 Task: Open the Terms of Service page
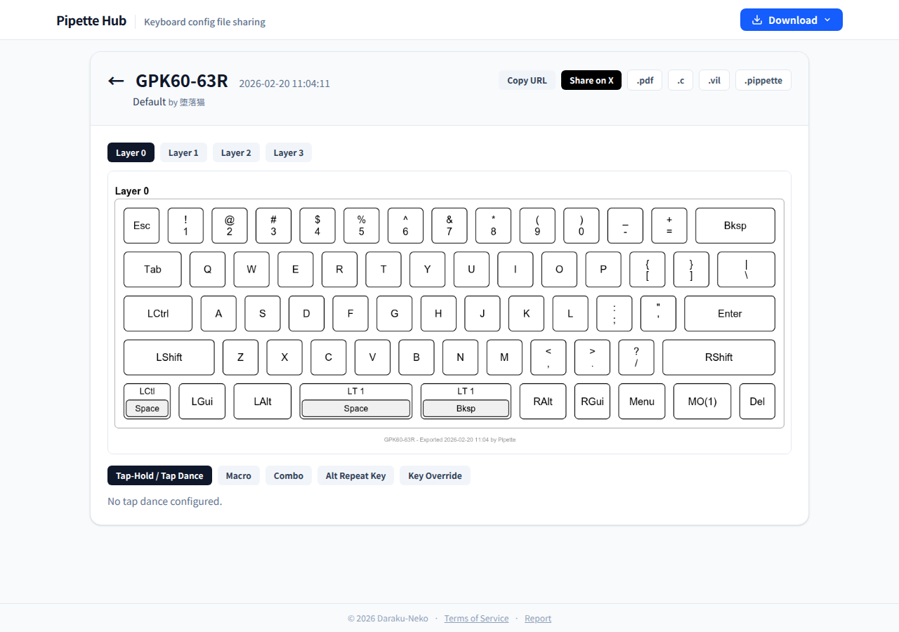pyautogui.click(x=476, y=618)
